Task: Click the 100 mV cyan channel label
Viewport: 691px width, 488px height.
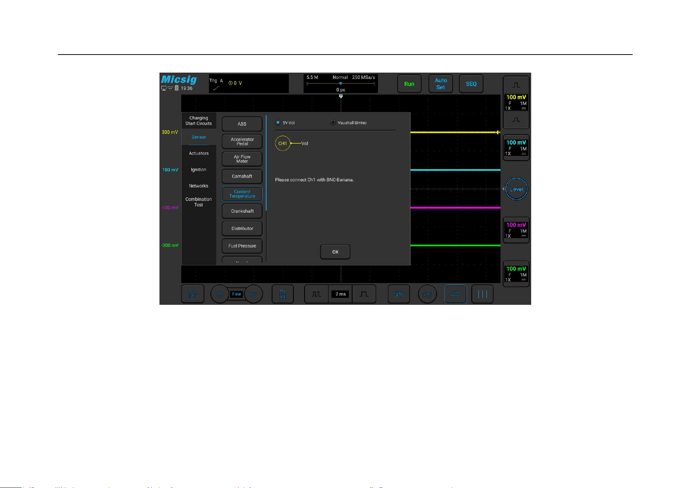Action: tap(170, 170)
